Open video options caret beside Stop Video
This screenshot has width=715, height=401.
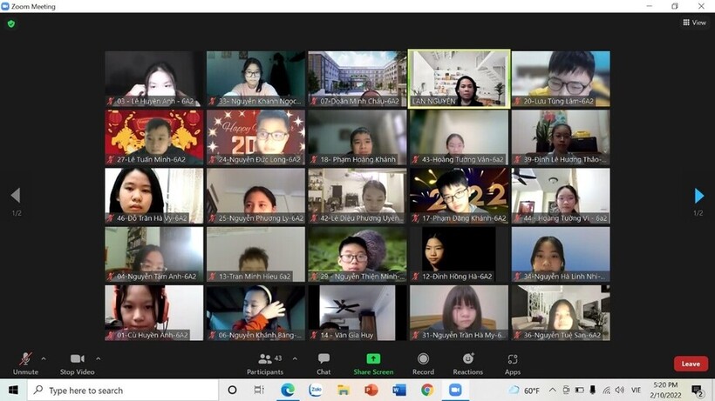point(98,358)
